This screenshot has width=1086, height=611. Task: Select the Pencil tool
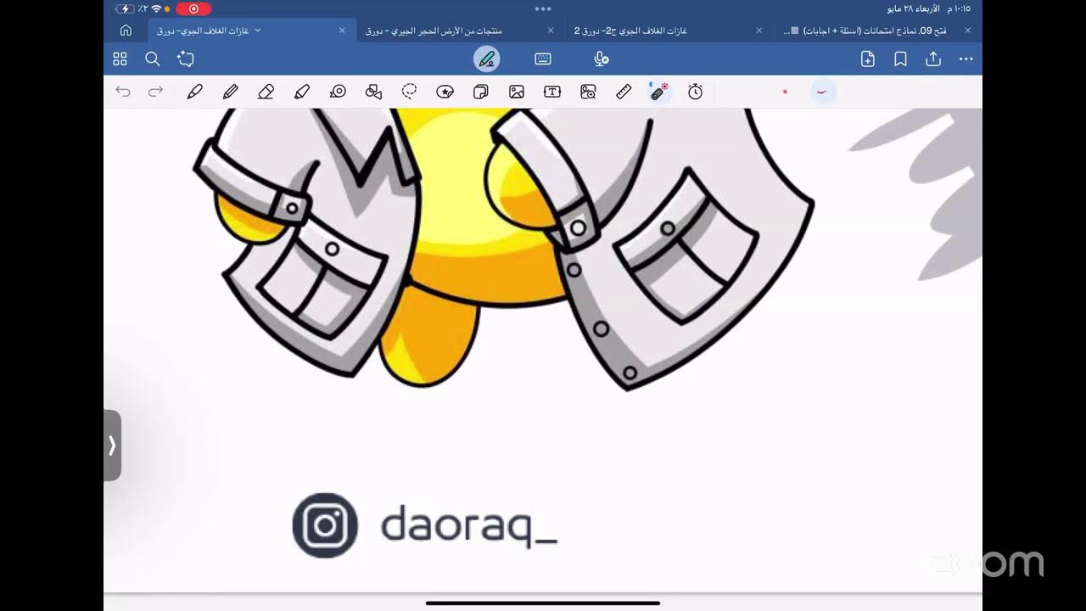230,92
